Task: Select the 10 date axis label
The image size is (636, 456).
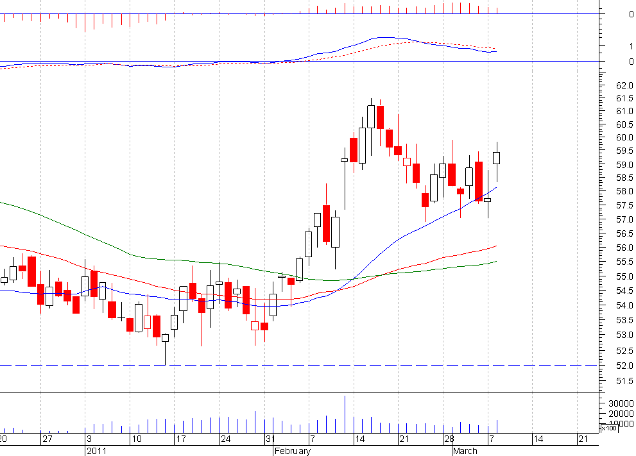Action: pyautogui.click(x=137, y=439)
